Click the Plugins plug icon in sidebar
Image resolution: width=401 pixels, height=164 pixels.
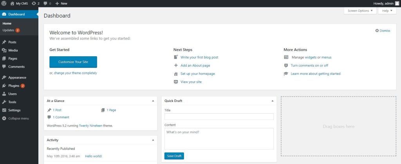pos(4,86)
